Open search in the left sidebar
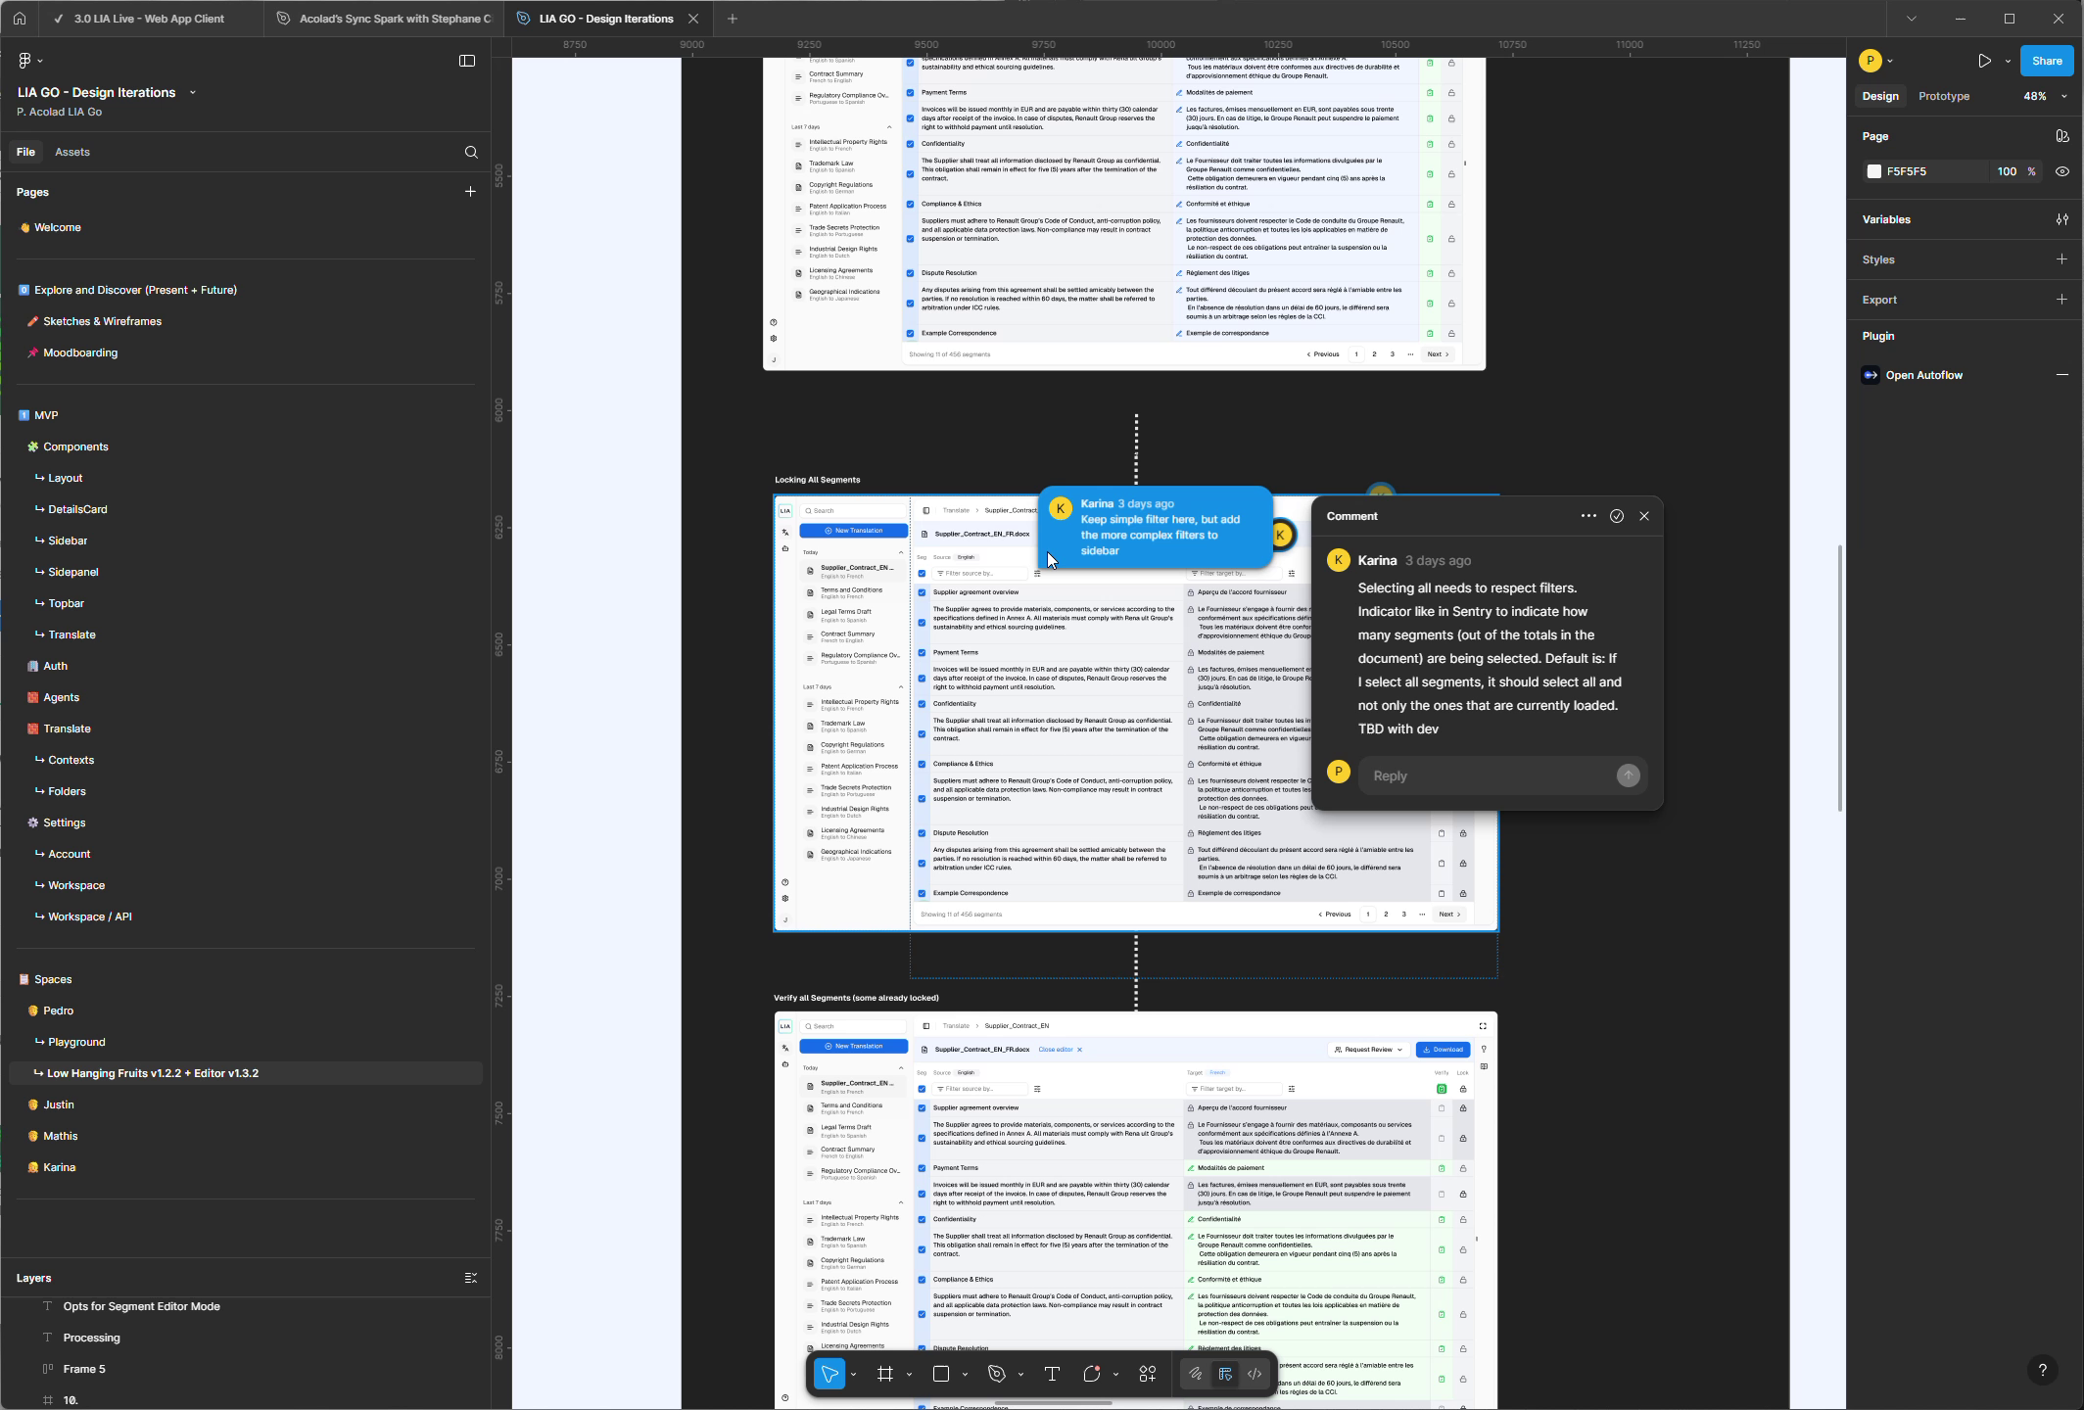 (472, 152)
